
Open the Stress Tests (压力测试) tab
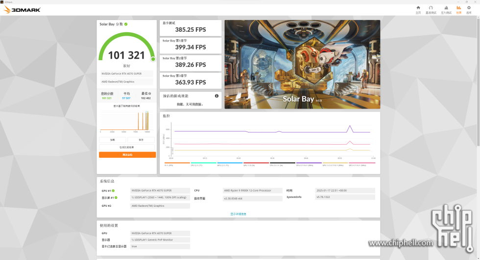[446, 10]
